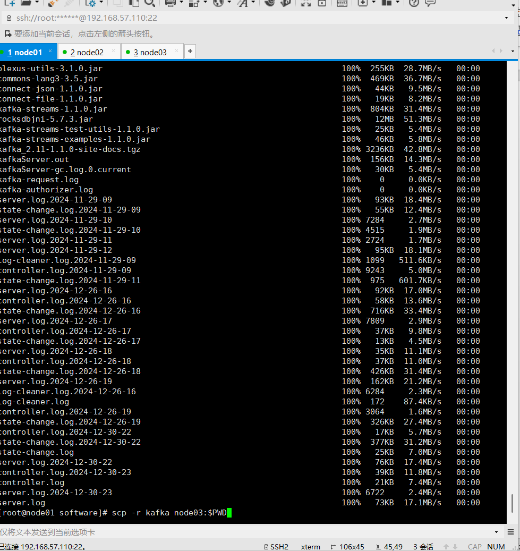Image resolution: width=520 pixels, height=551 pixels.
Task: Open the dropdown beside the font icon
Action: point(253,3)
